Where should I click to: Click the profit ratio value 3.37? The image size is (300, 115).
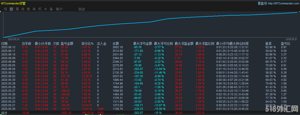(x=283, y=54)
